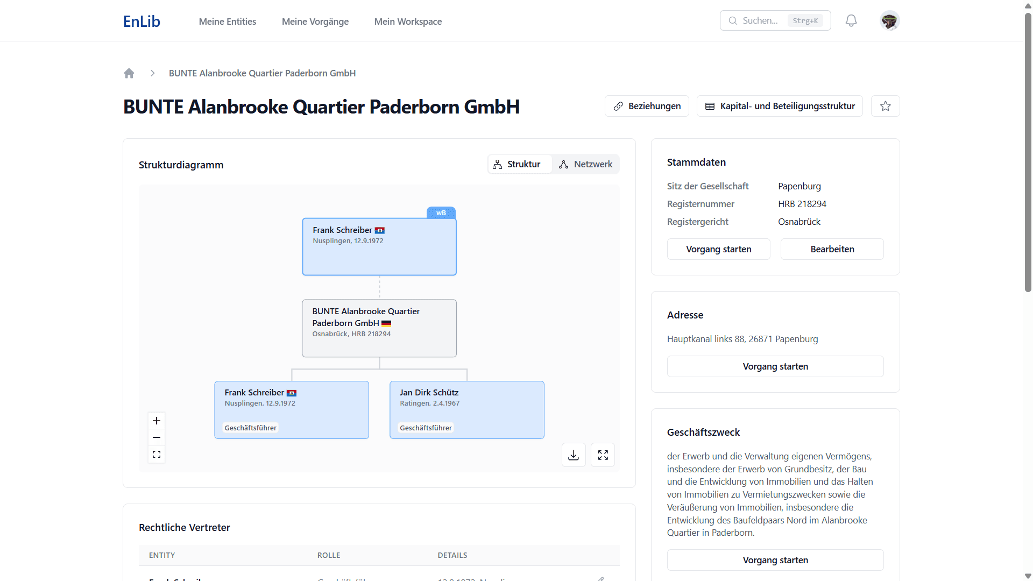Click the home breadcrumb icon
Viewport: 1033px width, 581px height.
click(129, 73)
